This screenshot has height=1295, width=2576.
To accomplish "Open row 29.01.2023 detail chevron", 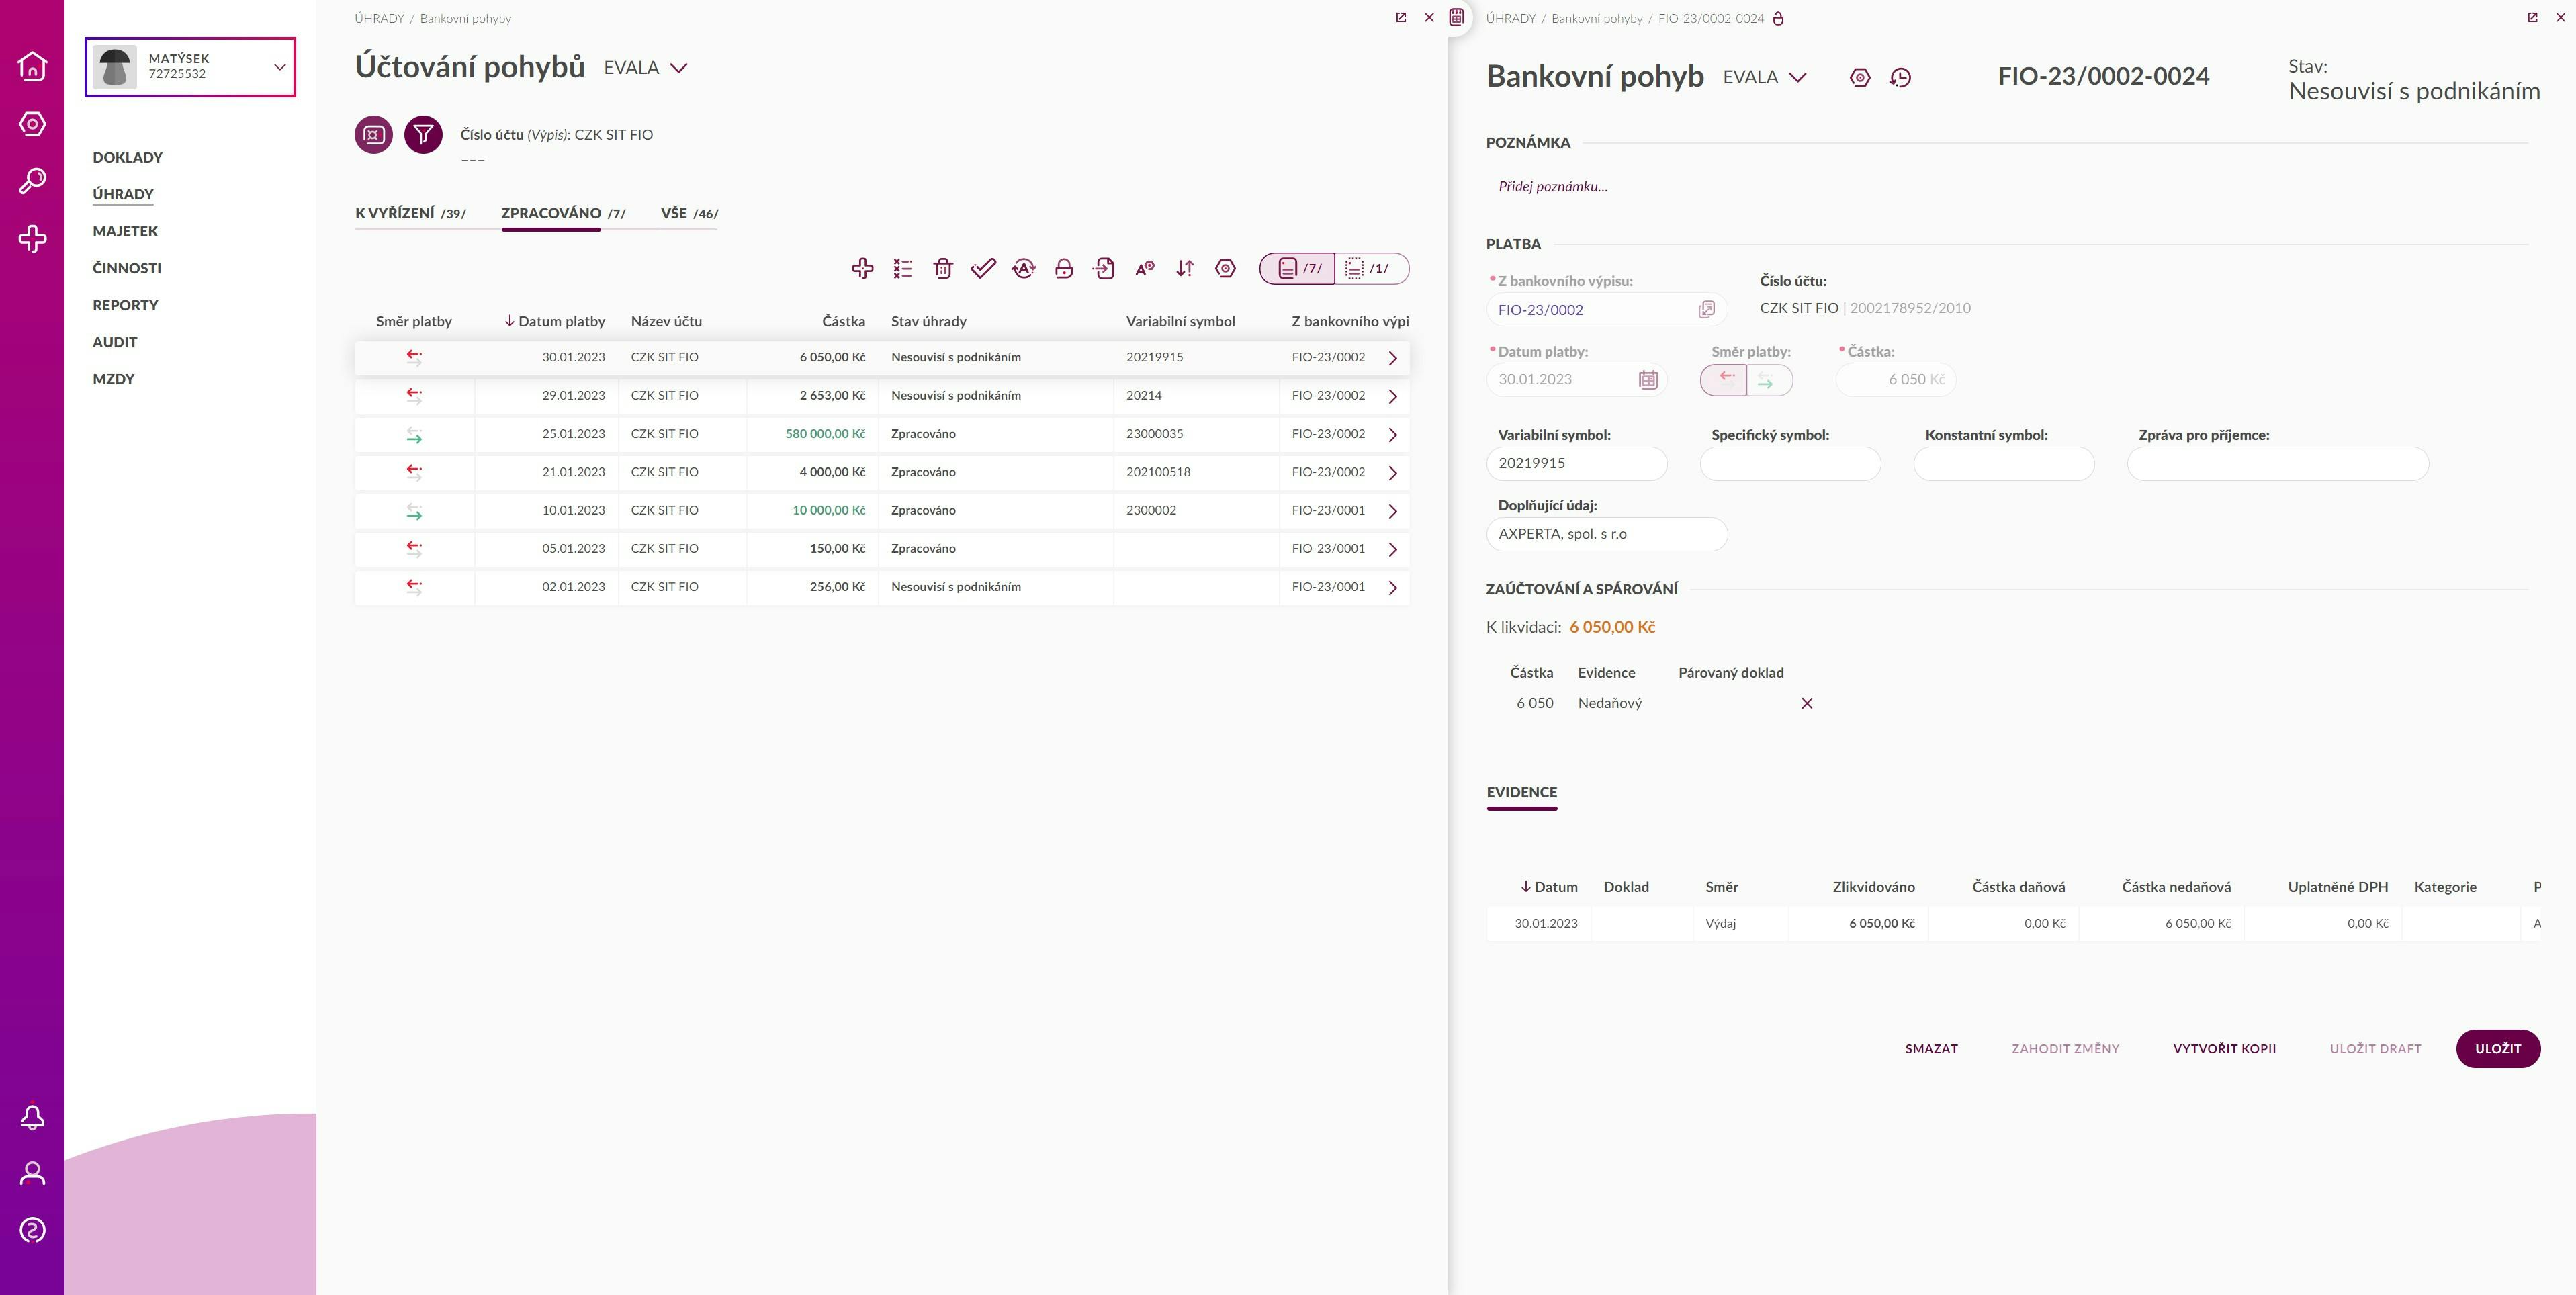I will (x=1393, y=397).
